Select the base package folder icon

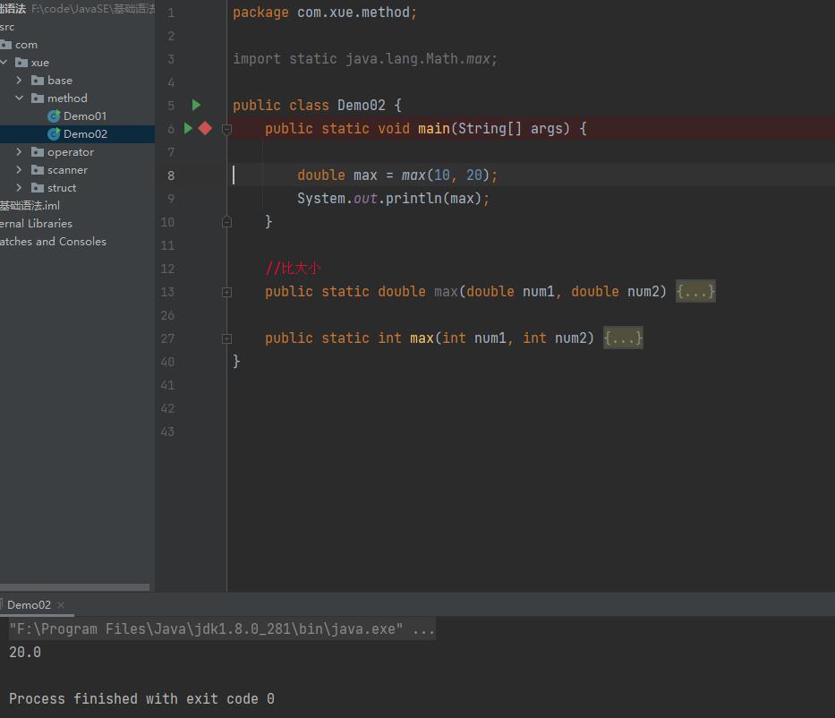point(38,81)
